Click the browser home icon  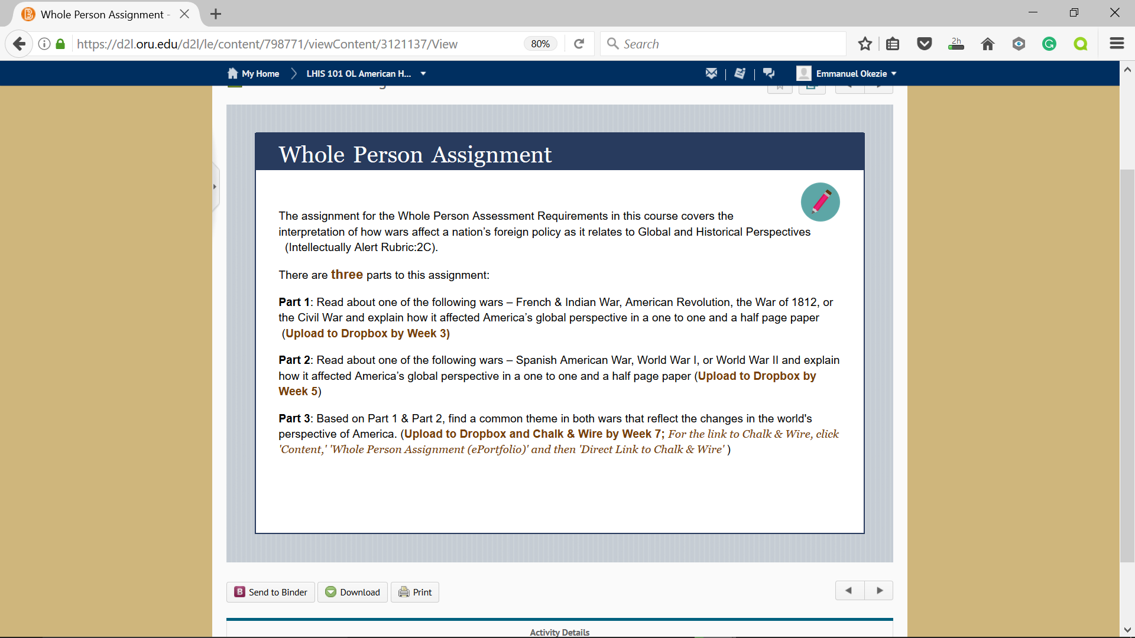click(x=987, y=44)
